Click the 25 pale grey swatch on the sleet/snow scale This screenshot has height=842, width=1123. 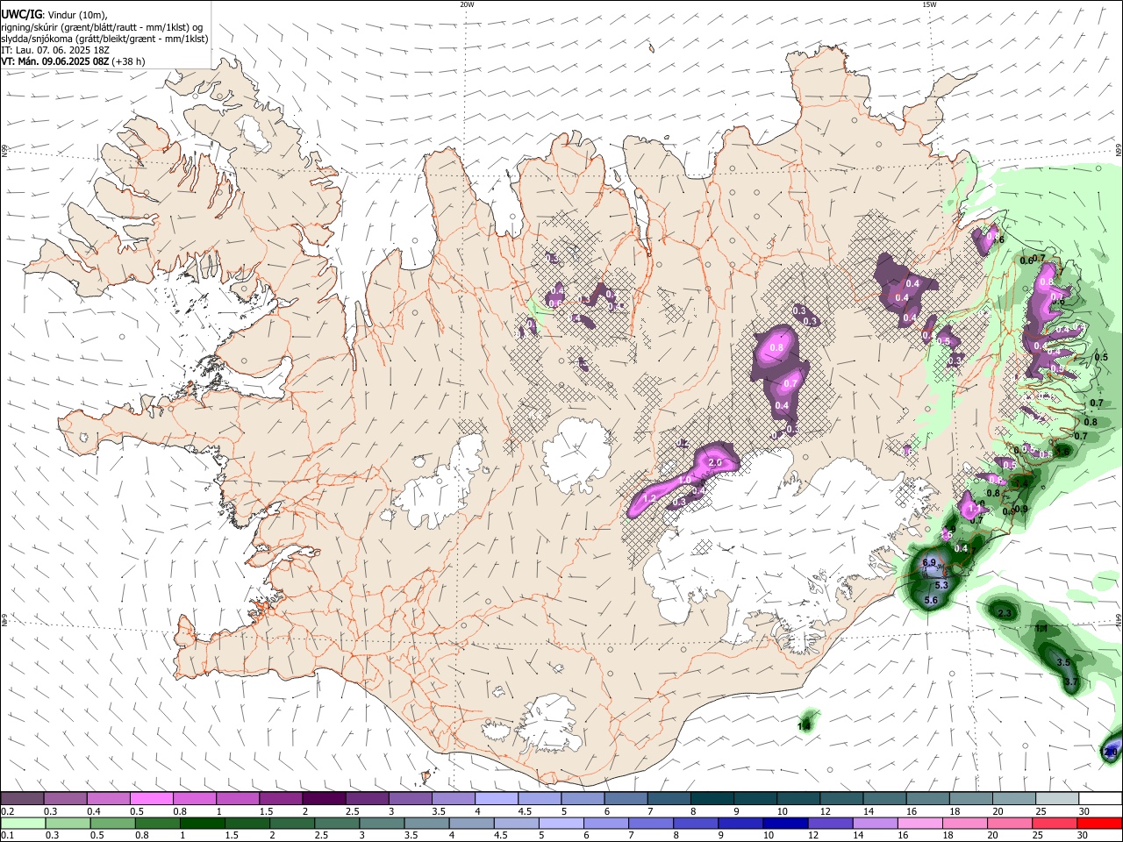pos(1057,798)
